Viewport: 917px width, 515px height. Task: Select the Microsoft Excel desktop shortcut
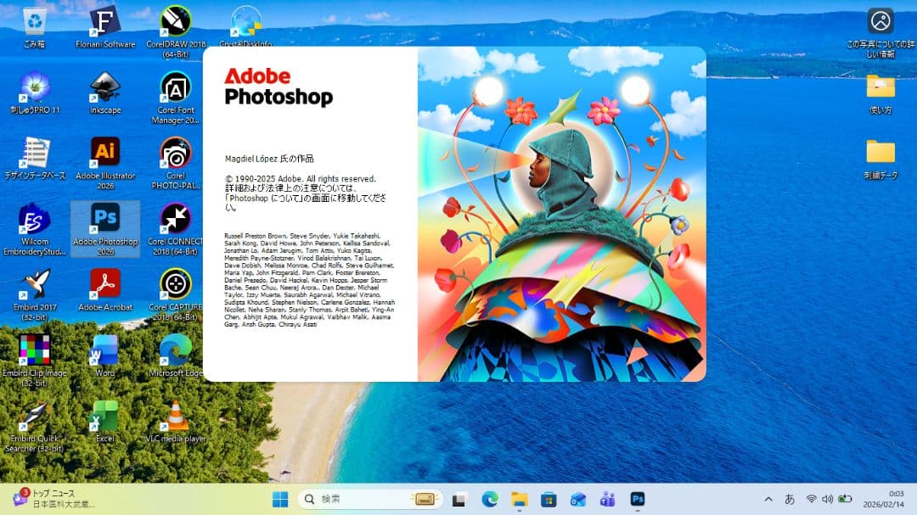pos(105,417)
